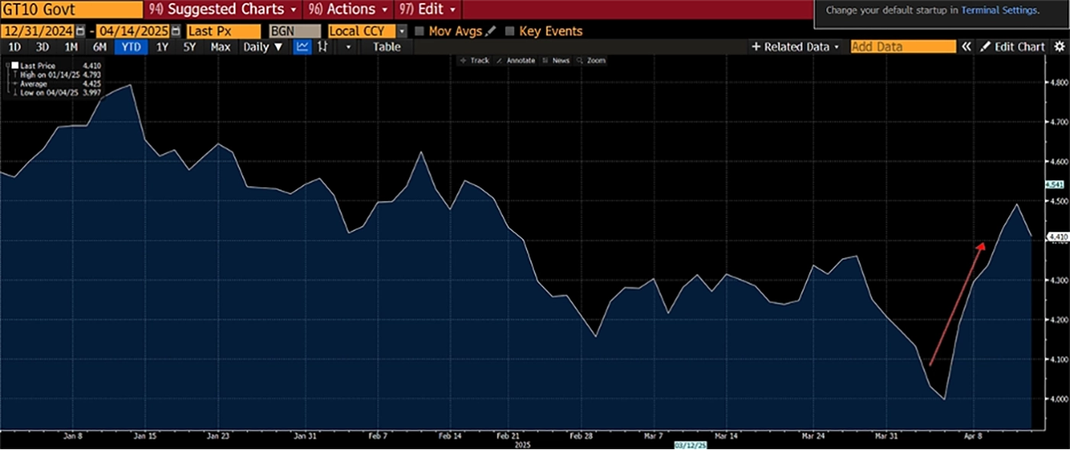Image resolution: width=1070 pixels, height=450 pixels.
Task: Open the Suggested Charts dropdown
Action: pyautogui.click(x=222, y=10)
